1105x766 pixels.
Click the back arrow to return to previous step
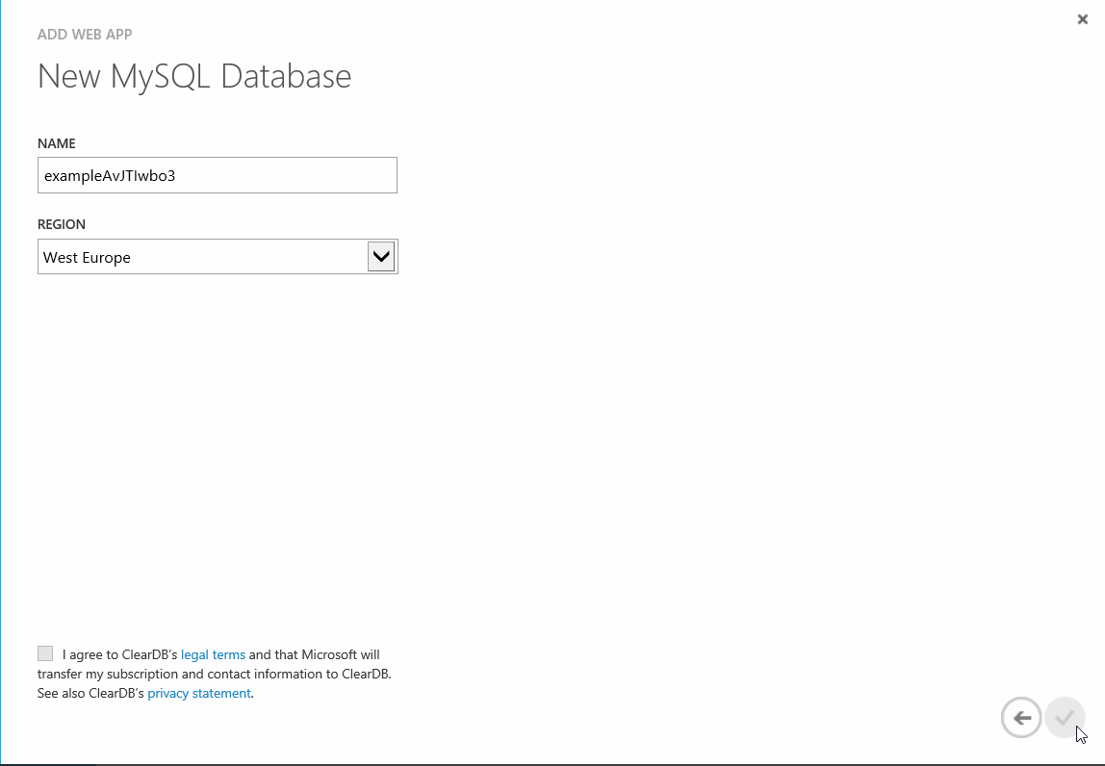1021,717
